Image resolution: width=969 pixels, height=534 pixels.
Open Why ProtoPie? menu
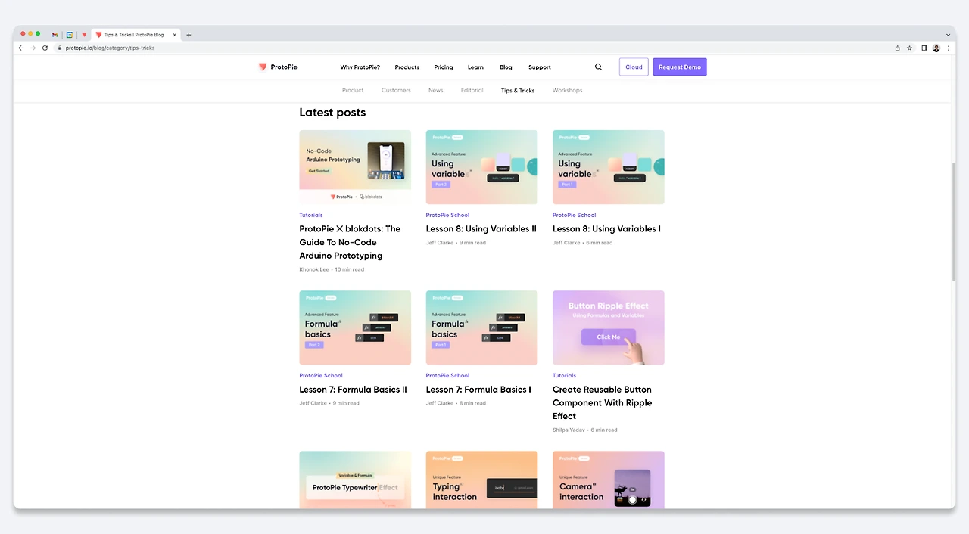click(x=360, y=67)
